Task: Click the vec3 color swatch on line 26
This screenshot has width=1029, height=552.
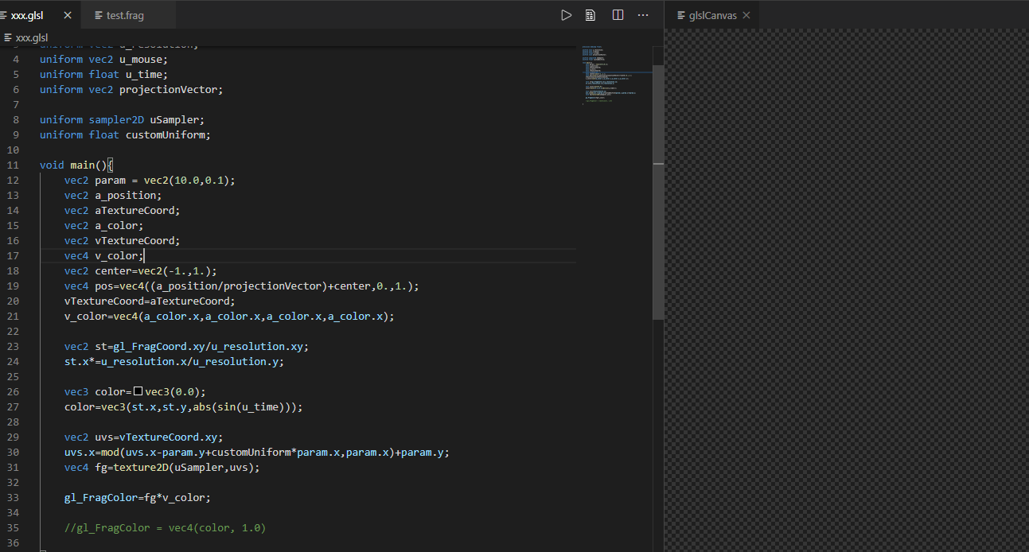Action: (138, 391)
